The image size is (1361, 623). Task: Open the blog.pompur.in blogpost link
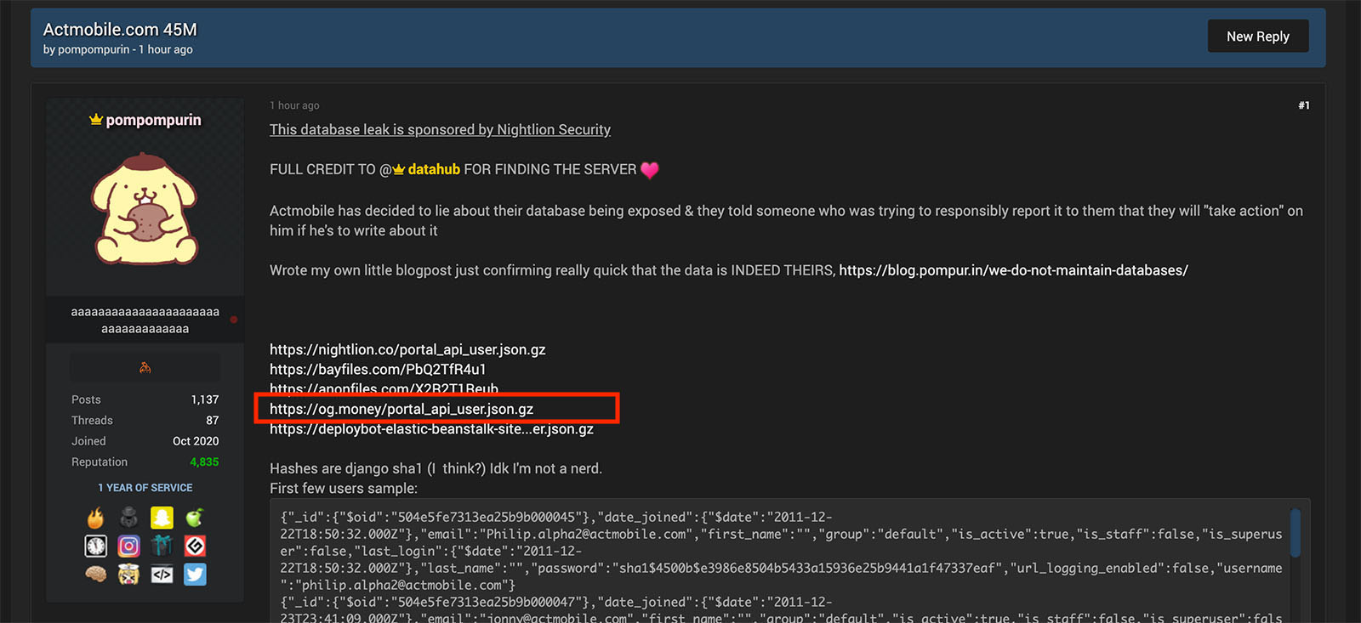[x=1013, y=270]
